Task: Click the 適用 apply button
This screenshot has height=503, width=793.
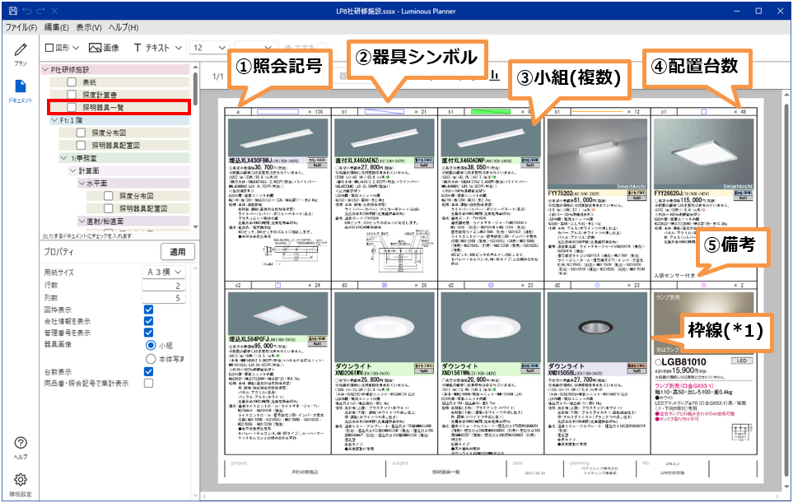Action: (177, 251)
